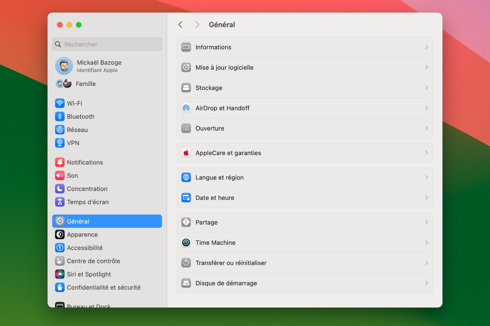Screen dimensions: 490x326
Task: Select Concentration label in the sidebar
Action: (87, 189)
